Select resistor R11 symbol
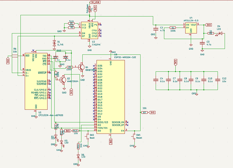The height and width of the screenshot is (168, 233). [x=56, y=126]
